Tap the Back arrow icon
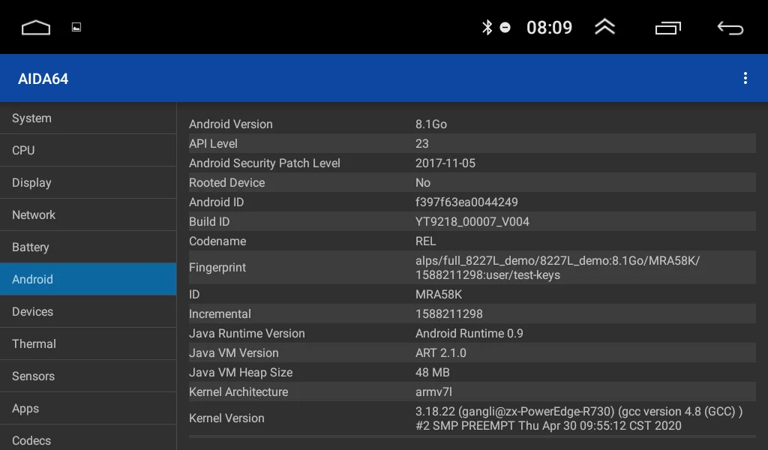The height and width of the screenshot is (450, 768). tap(730, 28)
